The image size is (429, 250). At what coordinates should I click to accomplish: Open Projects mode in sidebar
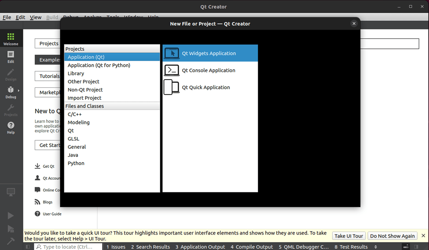pos(11,110)
